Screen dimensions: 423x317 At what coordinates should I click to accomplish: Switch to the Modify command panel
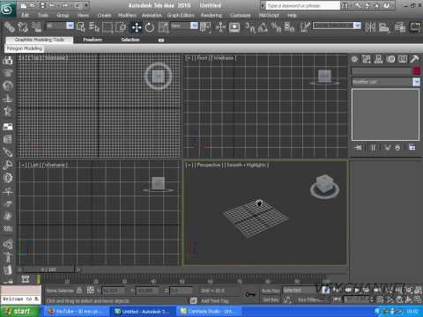pos(367,59)
